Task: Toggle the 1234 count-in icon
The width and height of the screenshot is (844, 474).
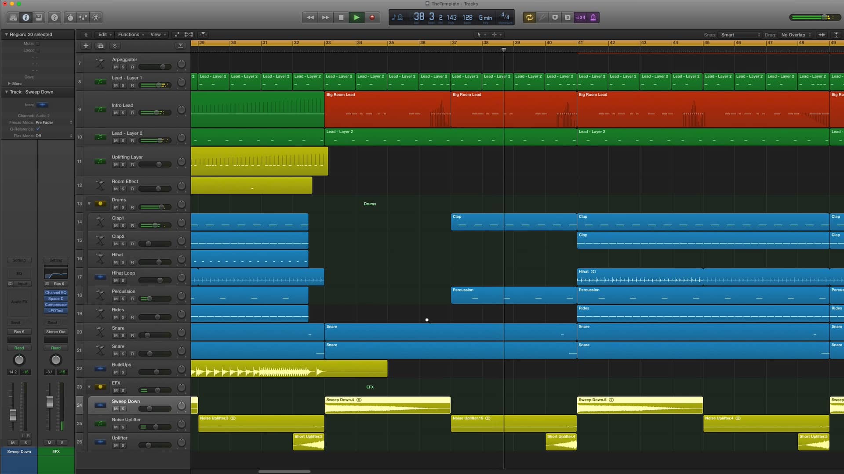Action: tap(580, 18)
